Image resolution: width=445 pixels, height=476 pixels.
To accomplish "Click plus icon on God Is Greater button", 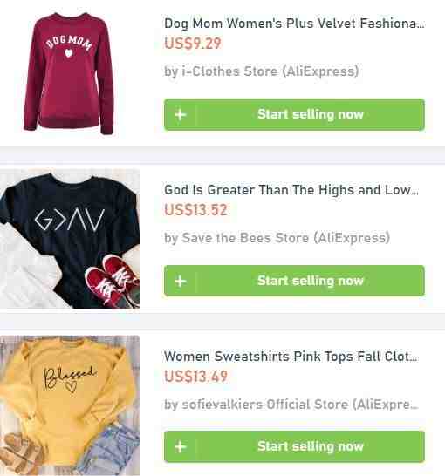I will [x=180, y=281].
